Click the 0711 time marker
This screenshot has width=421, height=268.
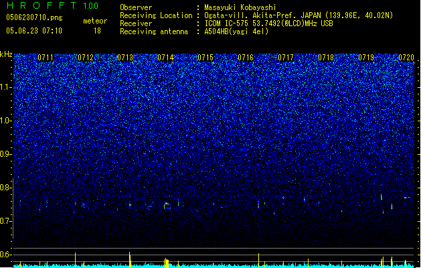pyautogui.click(x=46, y=58)
